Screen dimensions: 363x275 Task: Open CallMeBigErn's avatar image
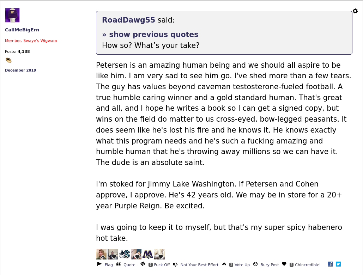pos(12,15)
